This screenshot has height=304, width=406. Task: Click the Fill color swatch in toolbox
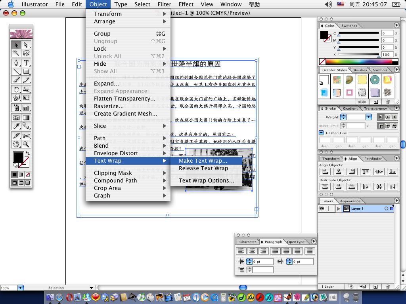18,157
